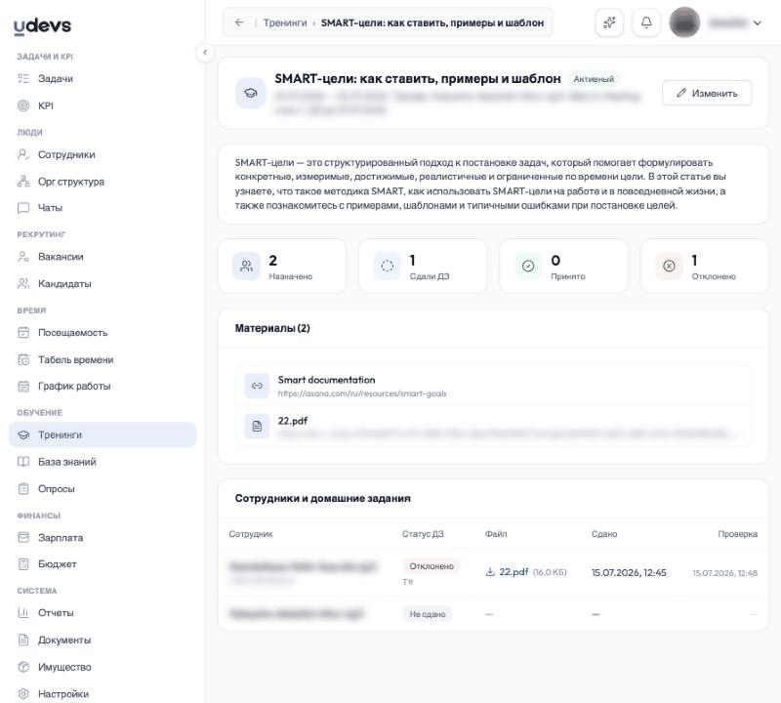The height and width of the screenshot is (703, 781).
Task: Click the Имущество icon in sidebar
Action: point(23,667)
